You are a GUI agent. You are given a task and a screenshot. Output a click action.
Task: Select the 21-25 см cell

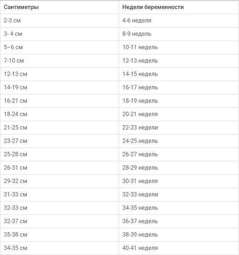click(59, 128)
